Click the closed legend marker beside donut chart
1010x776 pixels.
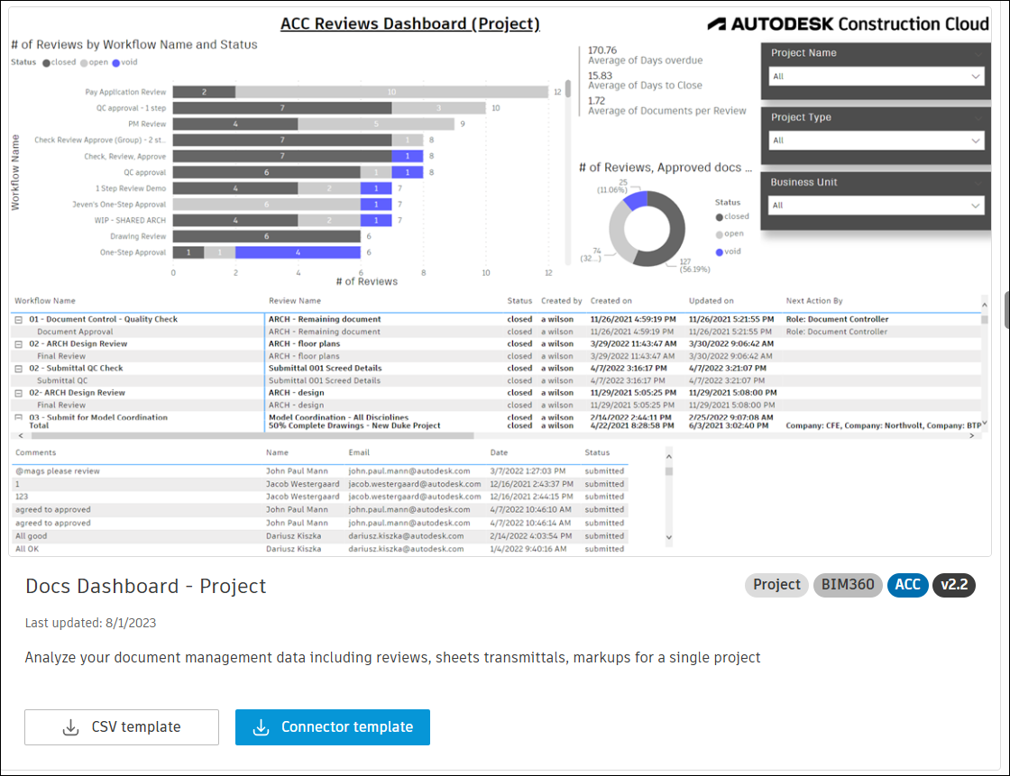tap(720, 217)
